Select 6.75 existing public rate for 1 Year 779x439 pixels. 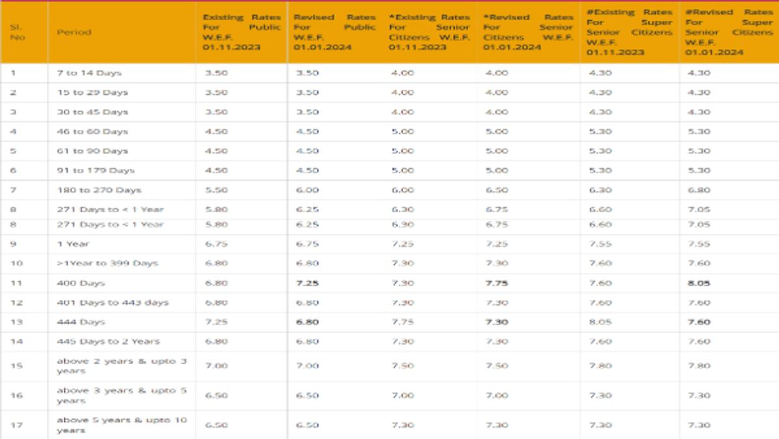tap(217, 244)
